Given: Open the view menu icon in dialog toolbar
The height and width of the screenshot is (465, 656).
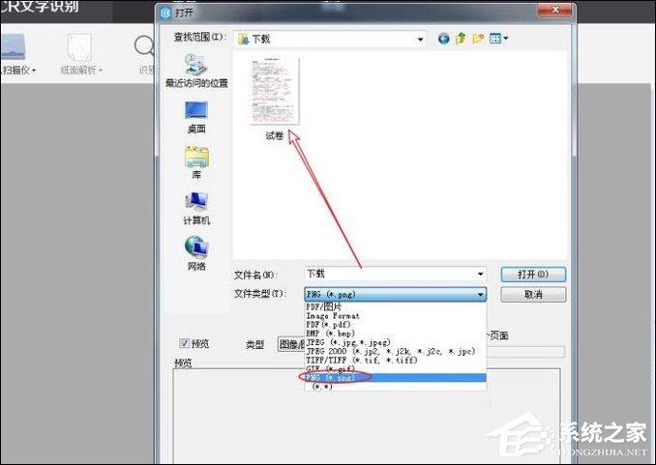Looking at the screenshot, I should point(498,39).
